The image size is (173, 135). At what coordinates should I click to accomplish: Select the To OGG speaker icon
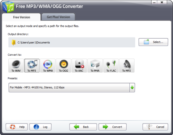point(63,66)
